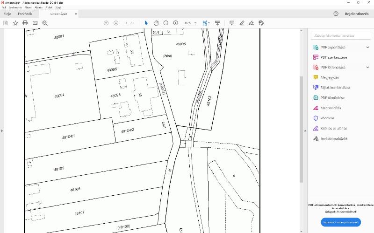The width and height of the screenshot is (374, 233).
Task: Expand the left navigation pane arrow
Action: pyautogui.click(x=2, y=131)
